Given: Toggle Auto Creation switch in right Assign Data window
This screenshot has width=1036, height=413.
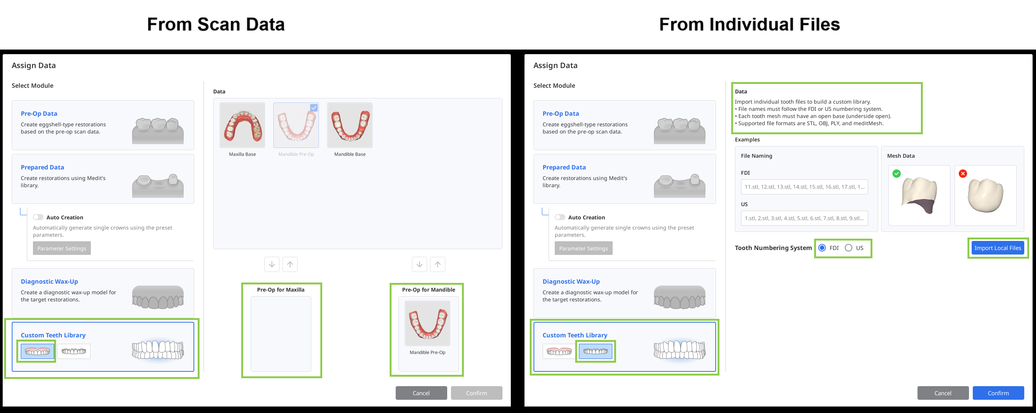Looking at the screenshot, I should tap(560, 217).
